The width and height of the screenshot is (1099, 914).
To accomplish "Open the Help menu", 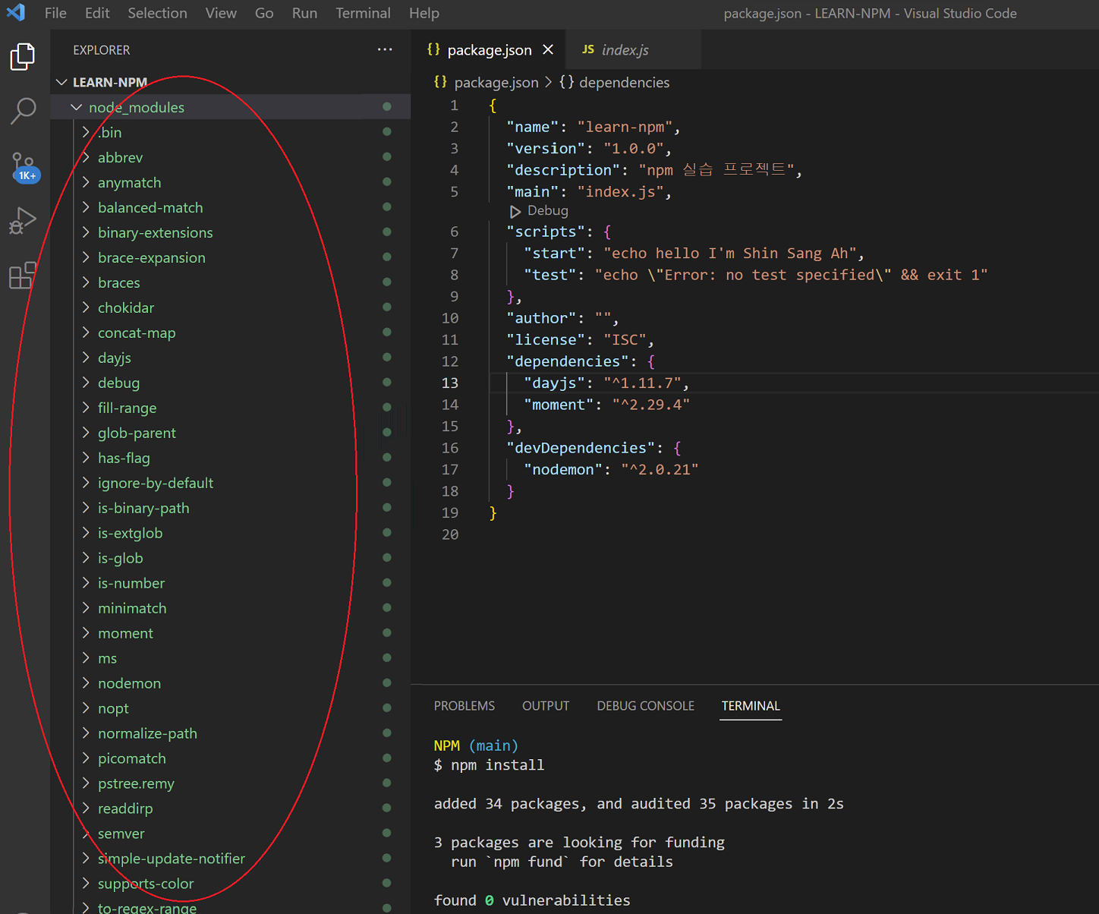I will tap(424, 13).
